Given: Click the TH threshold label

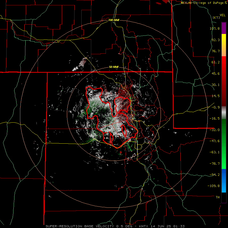Looking at the screenshot, I should 218,197.
